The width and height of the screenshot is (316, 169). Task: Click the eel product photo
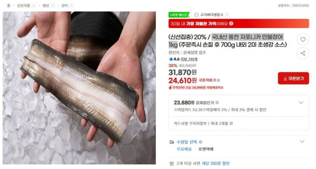(x=79, y=88)
